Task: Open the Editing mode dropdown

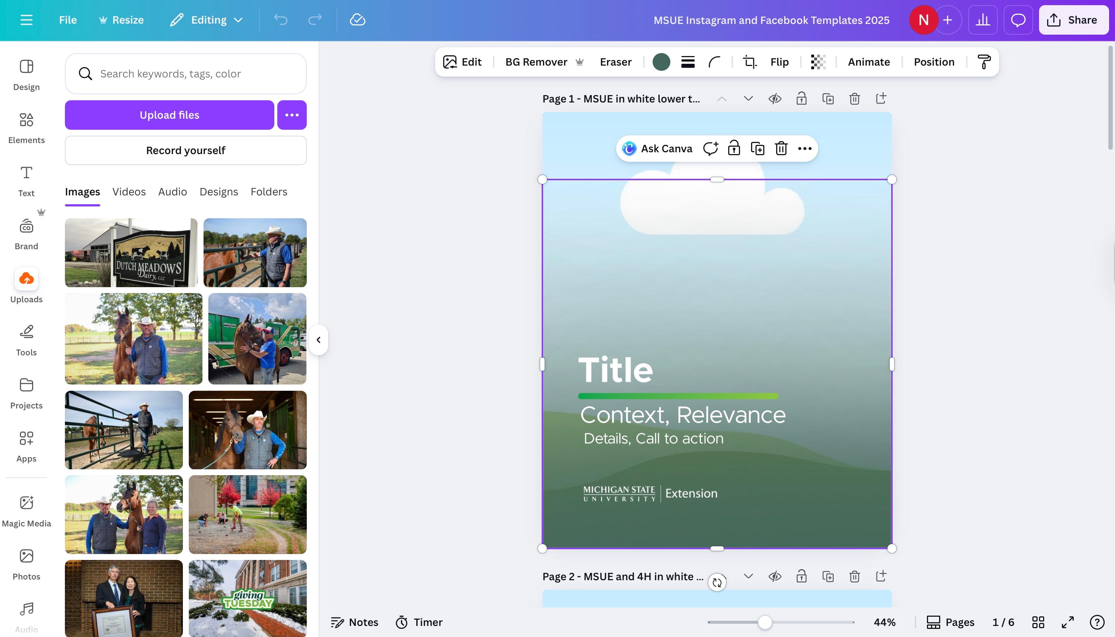Action: (x=206, y=20)
